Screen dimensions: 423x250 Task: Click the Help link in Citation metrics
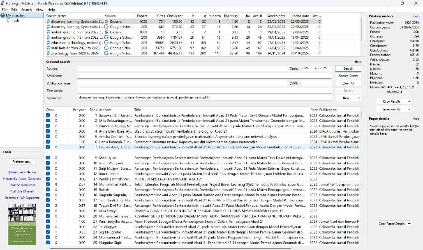[416, 16]
